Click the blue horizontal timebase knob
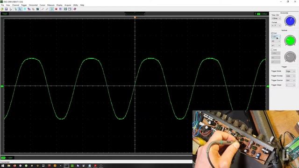This screenshot has width=299, height=168. pos(290,21)
